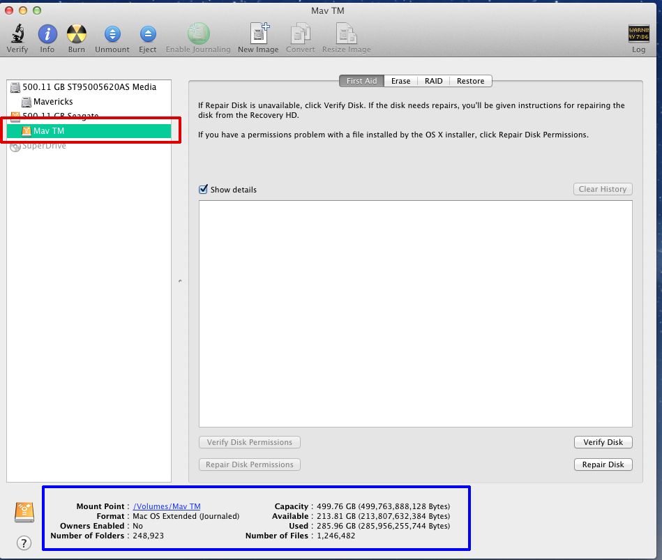Screen dimensions: 662x560
Task: Open the help question mark button
Action: point(24,543)
